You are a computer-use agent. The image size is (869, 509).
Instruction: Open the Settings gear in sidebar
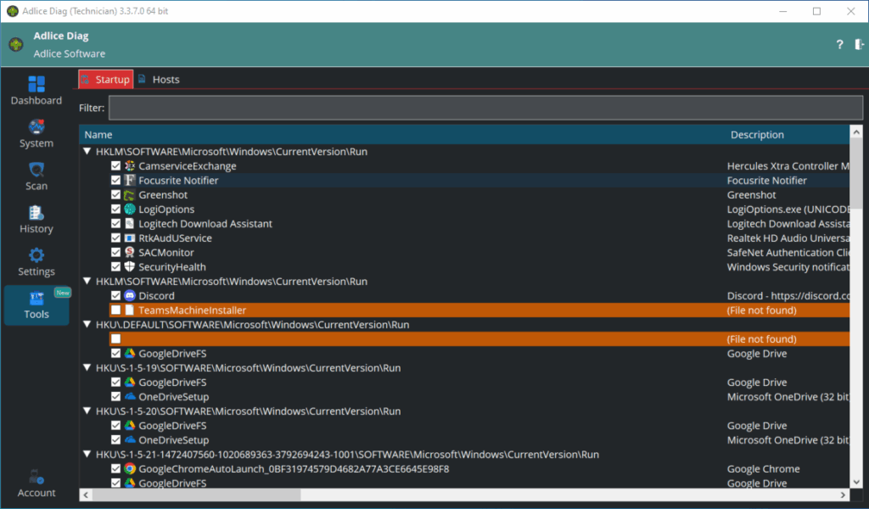(x=36, y=262)
